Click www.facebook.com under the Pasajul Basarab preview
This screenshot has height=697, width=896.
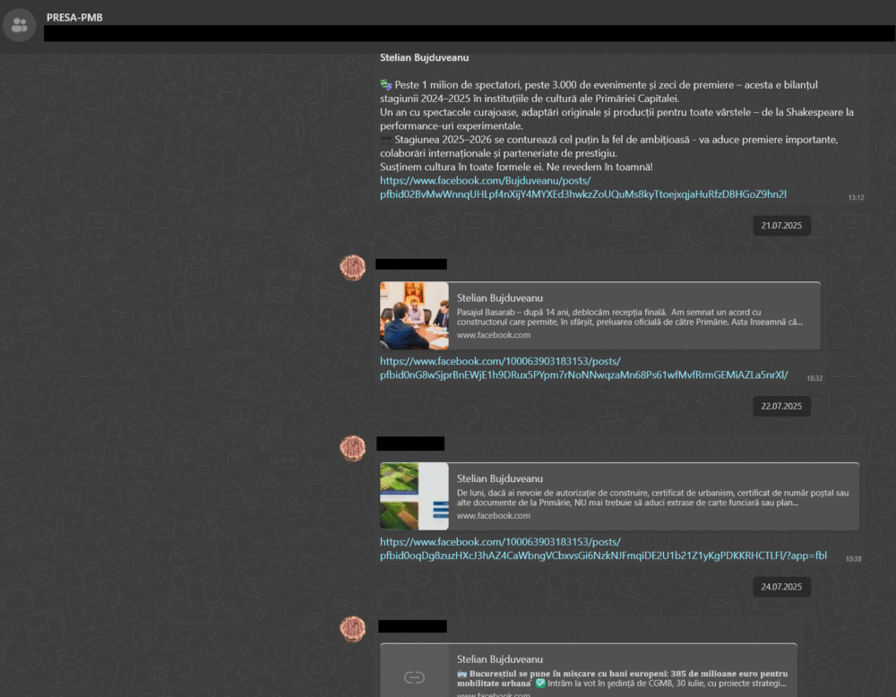pos(493,335)
